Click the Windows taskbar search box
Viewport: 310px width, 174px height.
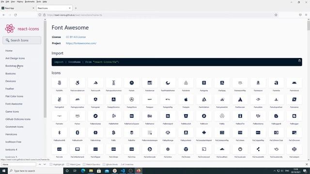pyautogui.click(x=35, y=171)
